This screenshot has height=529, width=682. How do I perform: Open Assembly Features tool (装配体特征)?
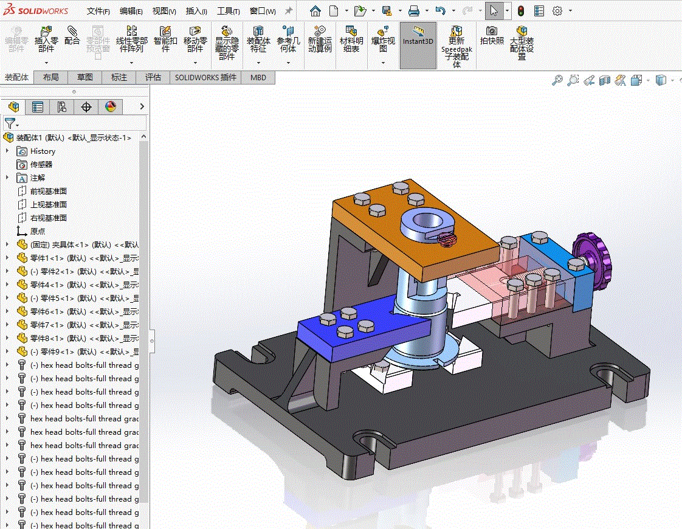tap(258, 39)
